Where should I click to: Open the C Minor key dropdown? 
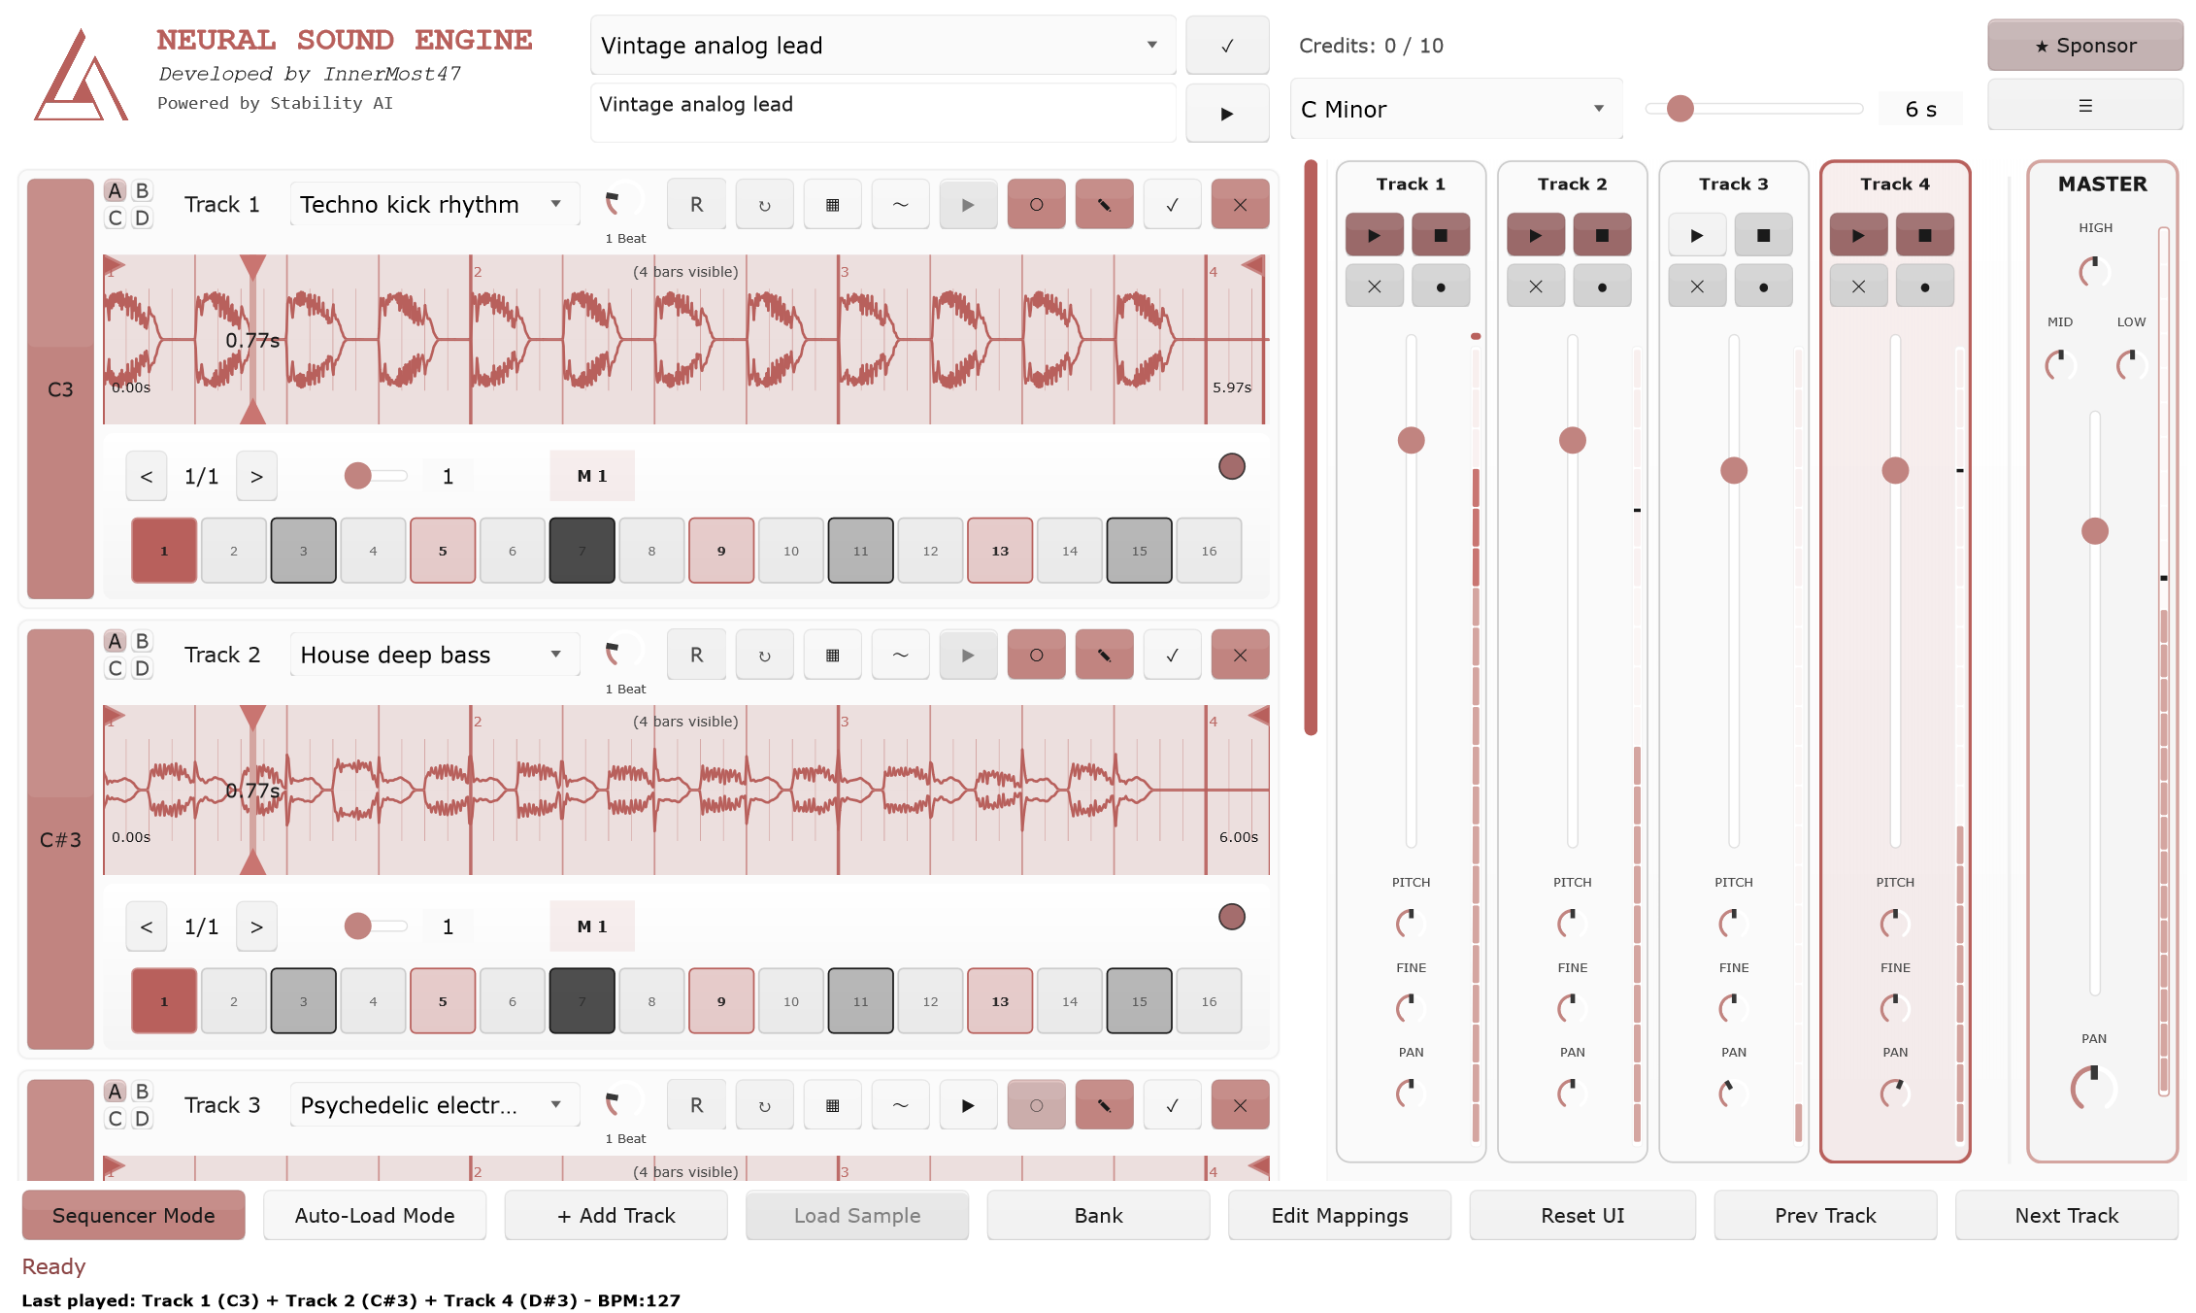tap(1454, 109)
